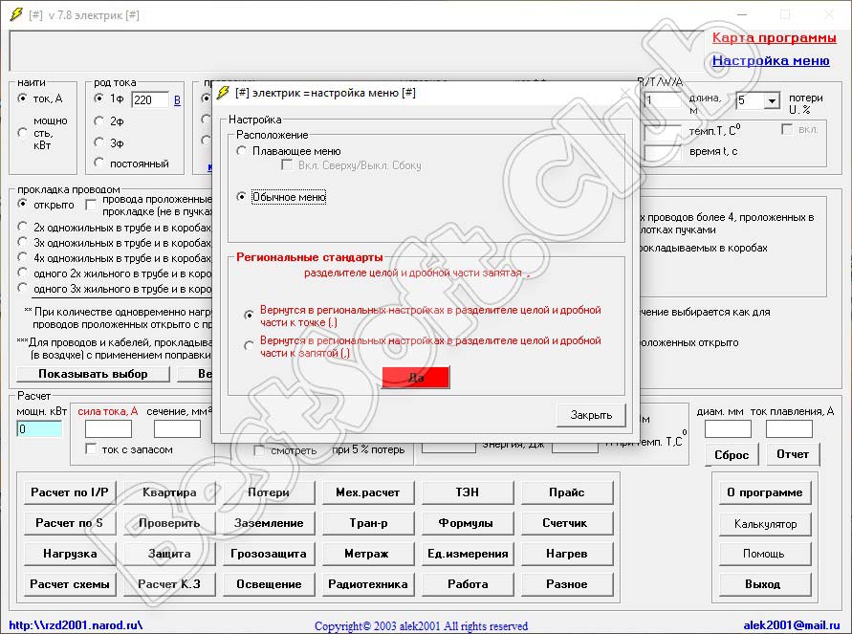
Task: Open the 'Настройка меню' link
Action: 770,60
